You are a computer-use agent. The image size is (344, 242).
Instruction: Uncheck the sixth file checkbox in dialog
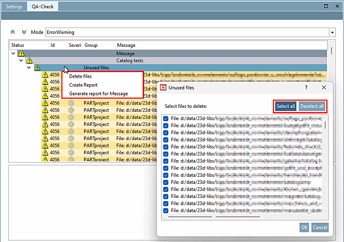[166, 154]
